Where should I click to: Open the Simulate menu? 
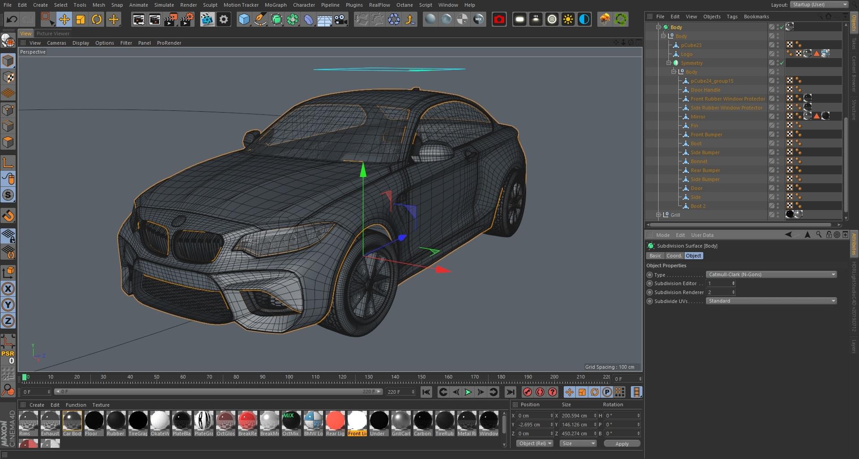(x=164, y=5)
